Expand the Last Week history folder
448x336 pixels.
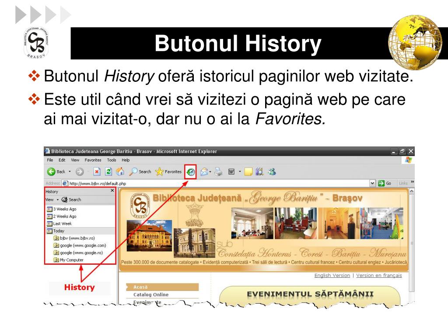[59, 224]
